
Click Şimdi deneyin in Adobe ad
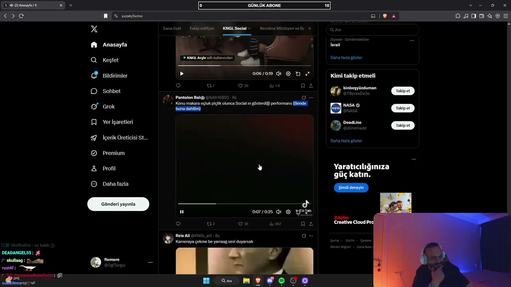351,188
